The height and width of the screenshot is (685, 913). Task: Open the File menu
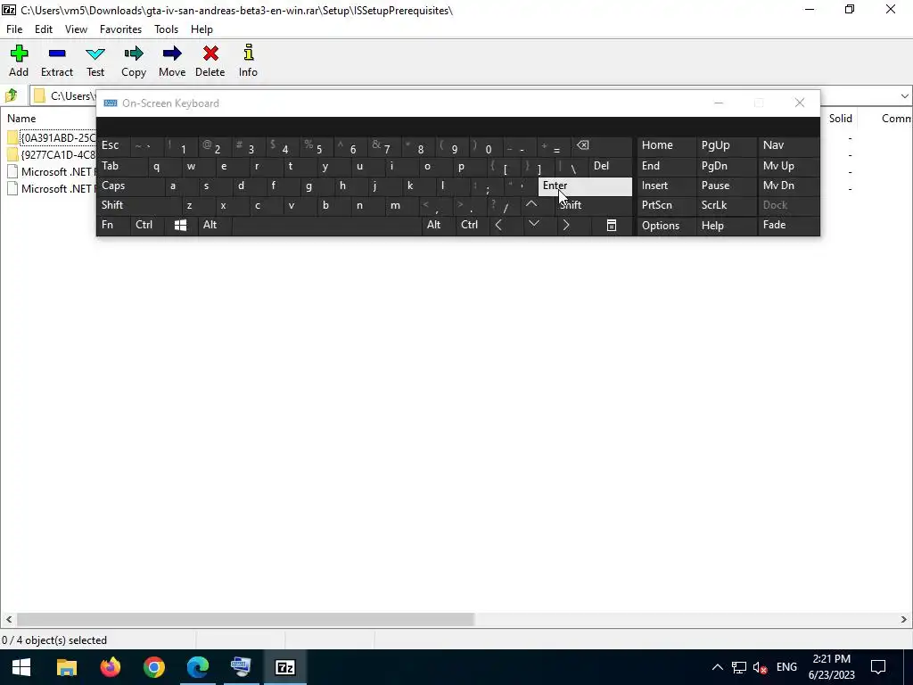[14, 29]
